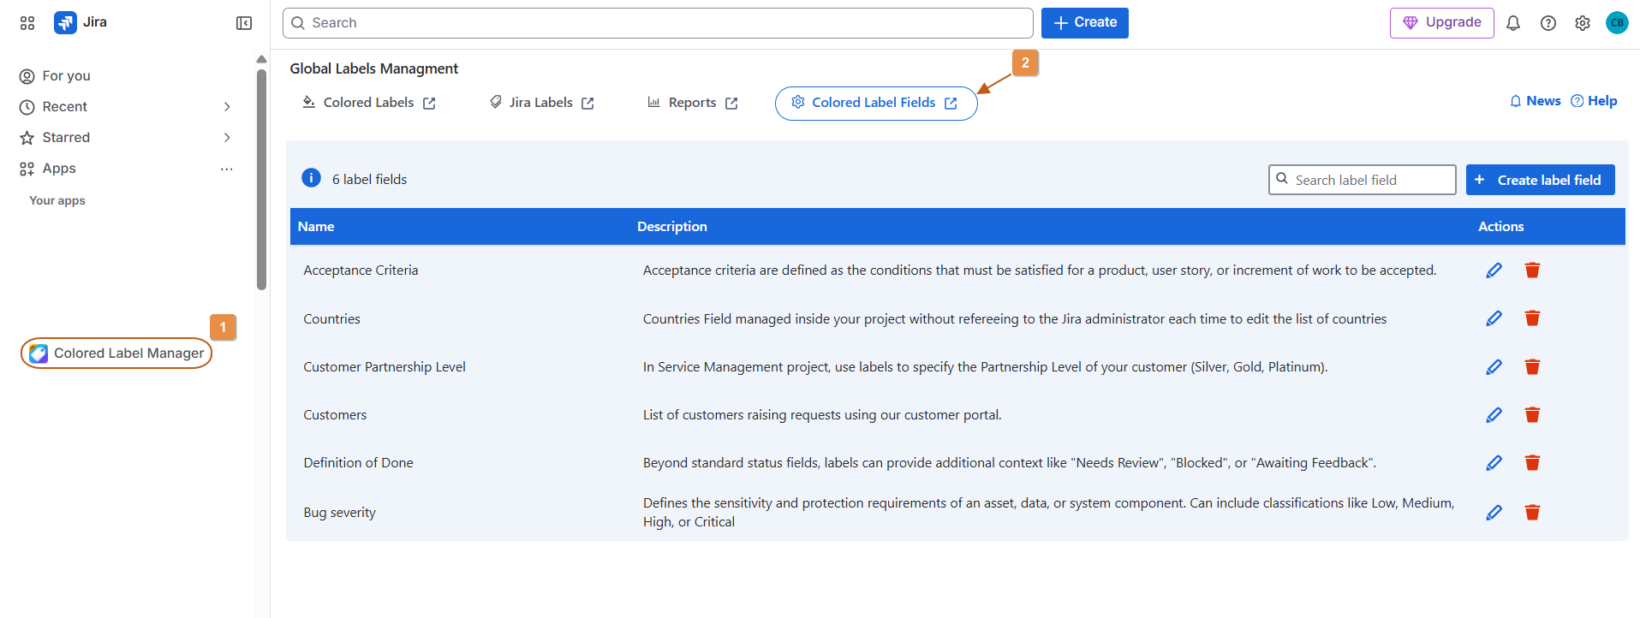This screenshot has height=618, width=1640.
Task: Collapse the sidebar panel
Action: (x=244, y=23)
